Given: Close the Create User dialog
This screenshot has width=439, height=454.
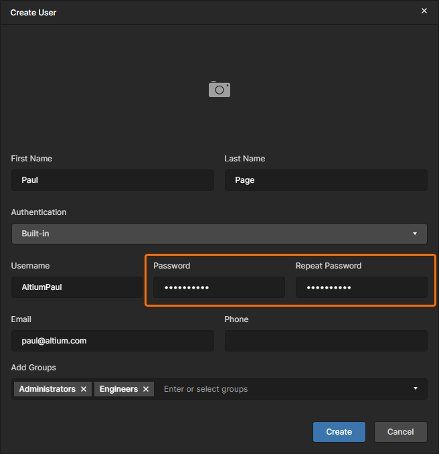Looking at the screenshot, I should pyautogui.click(x=424, y=11).
